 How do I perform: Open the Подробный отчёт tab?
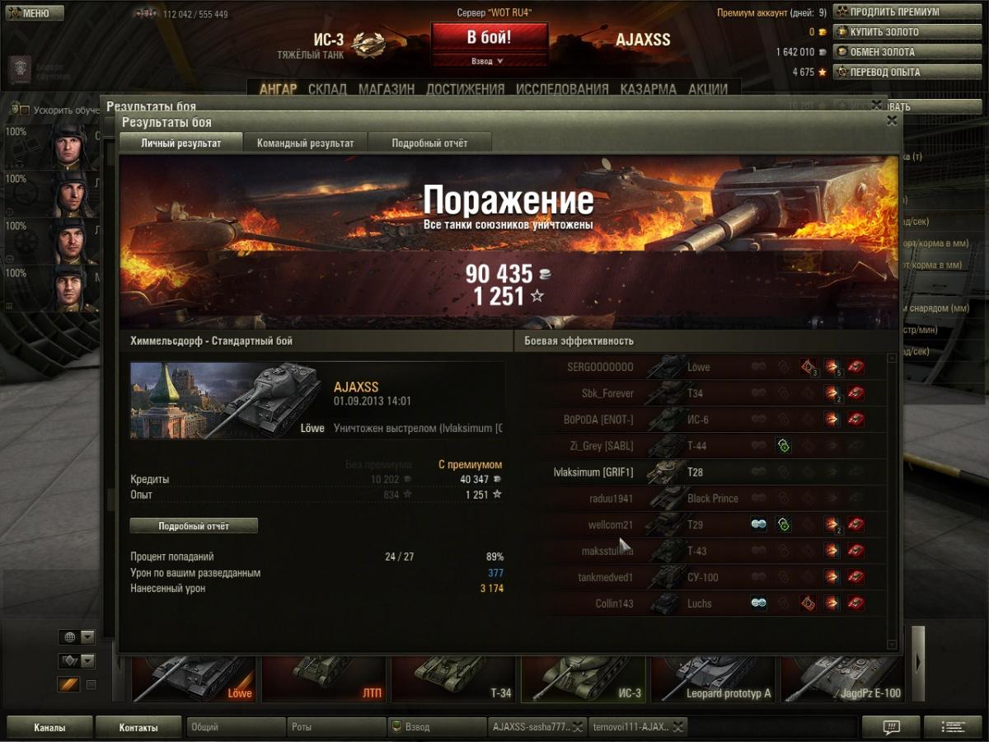pos(429,143)
